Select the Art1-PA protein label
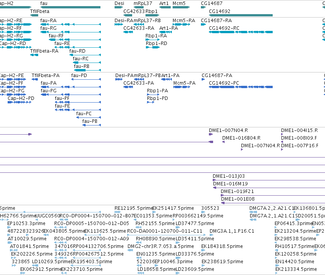 (x=170, y=76)
